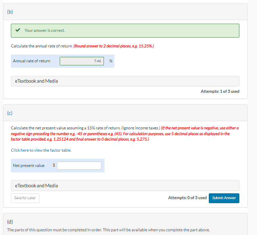This screenshot has height=235, width=257.
Task: Click the percent sign beside the rate field
Action: (111, 61)
